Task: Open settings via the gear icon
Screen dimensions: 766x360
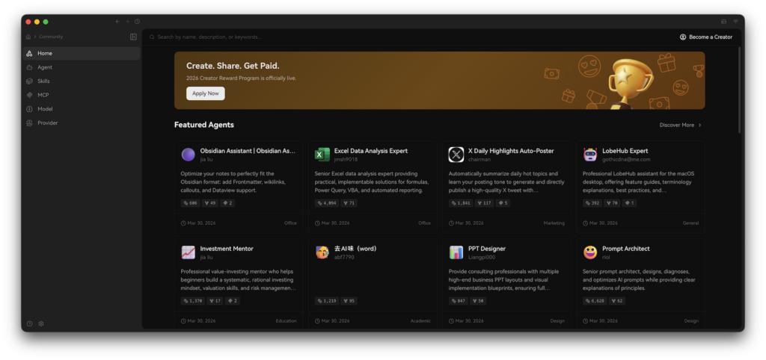Action: pyautogui.click(x=41, y=323)
